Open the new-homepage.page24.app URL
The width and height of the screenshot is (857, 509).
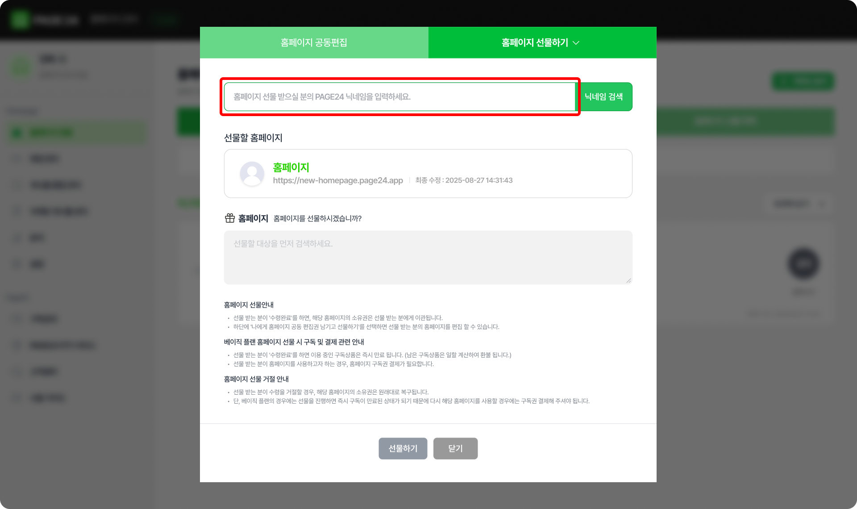click(x=338, y=180)
